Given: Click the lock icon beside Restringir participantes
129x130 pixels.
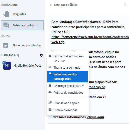Looking at the screenshot, I should click(x=50, y=85).
